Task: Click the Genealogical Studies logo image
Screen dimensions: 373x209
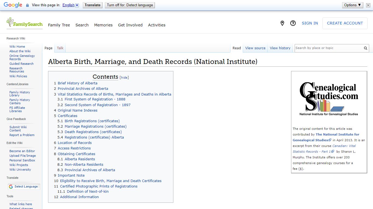Action: pos(329,99)
